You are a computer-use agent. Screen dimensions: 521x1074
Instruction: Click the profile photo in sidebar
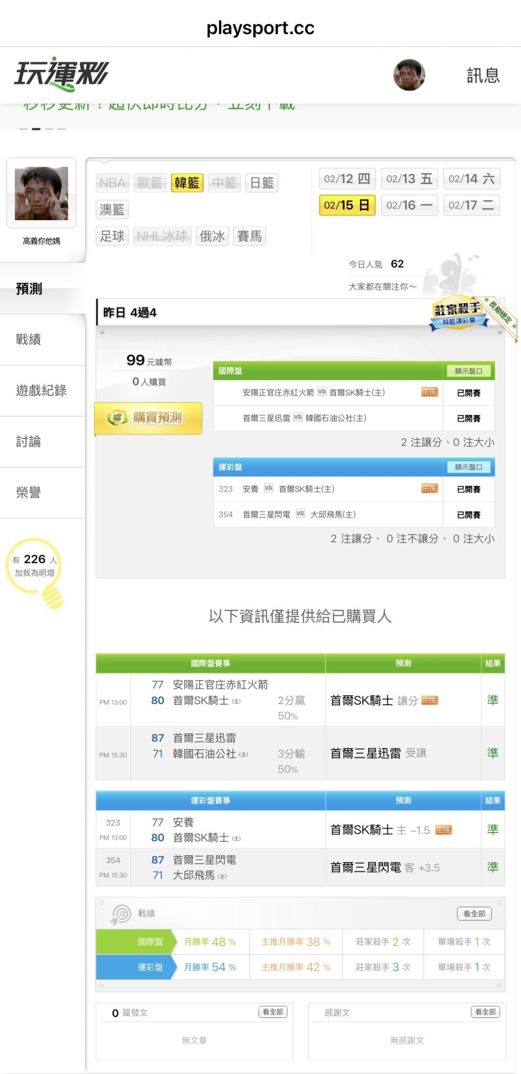coord(41,193)
